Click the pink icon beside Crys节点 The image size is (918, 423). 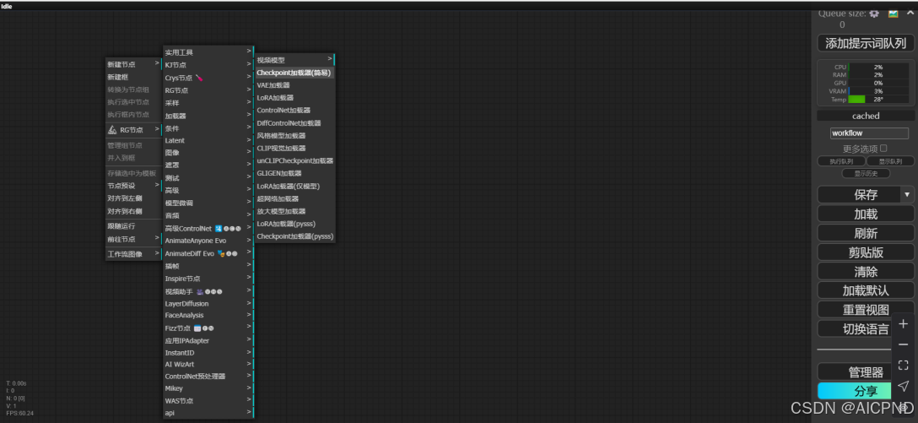pyautogui.click(x=199, y=78)
